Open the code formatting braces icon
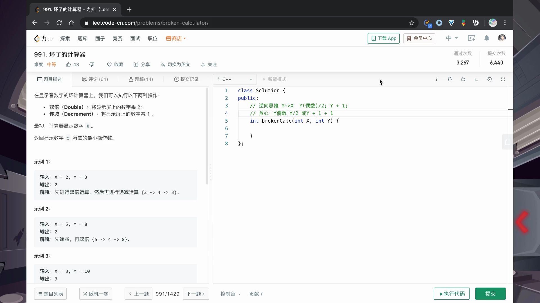The height and width of the screenshot is (303, 540). click(450, 79)
